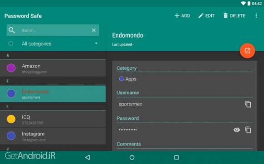Select the Endomondo entry in list

pos(53,94)
